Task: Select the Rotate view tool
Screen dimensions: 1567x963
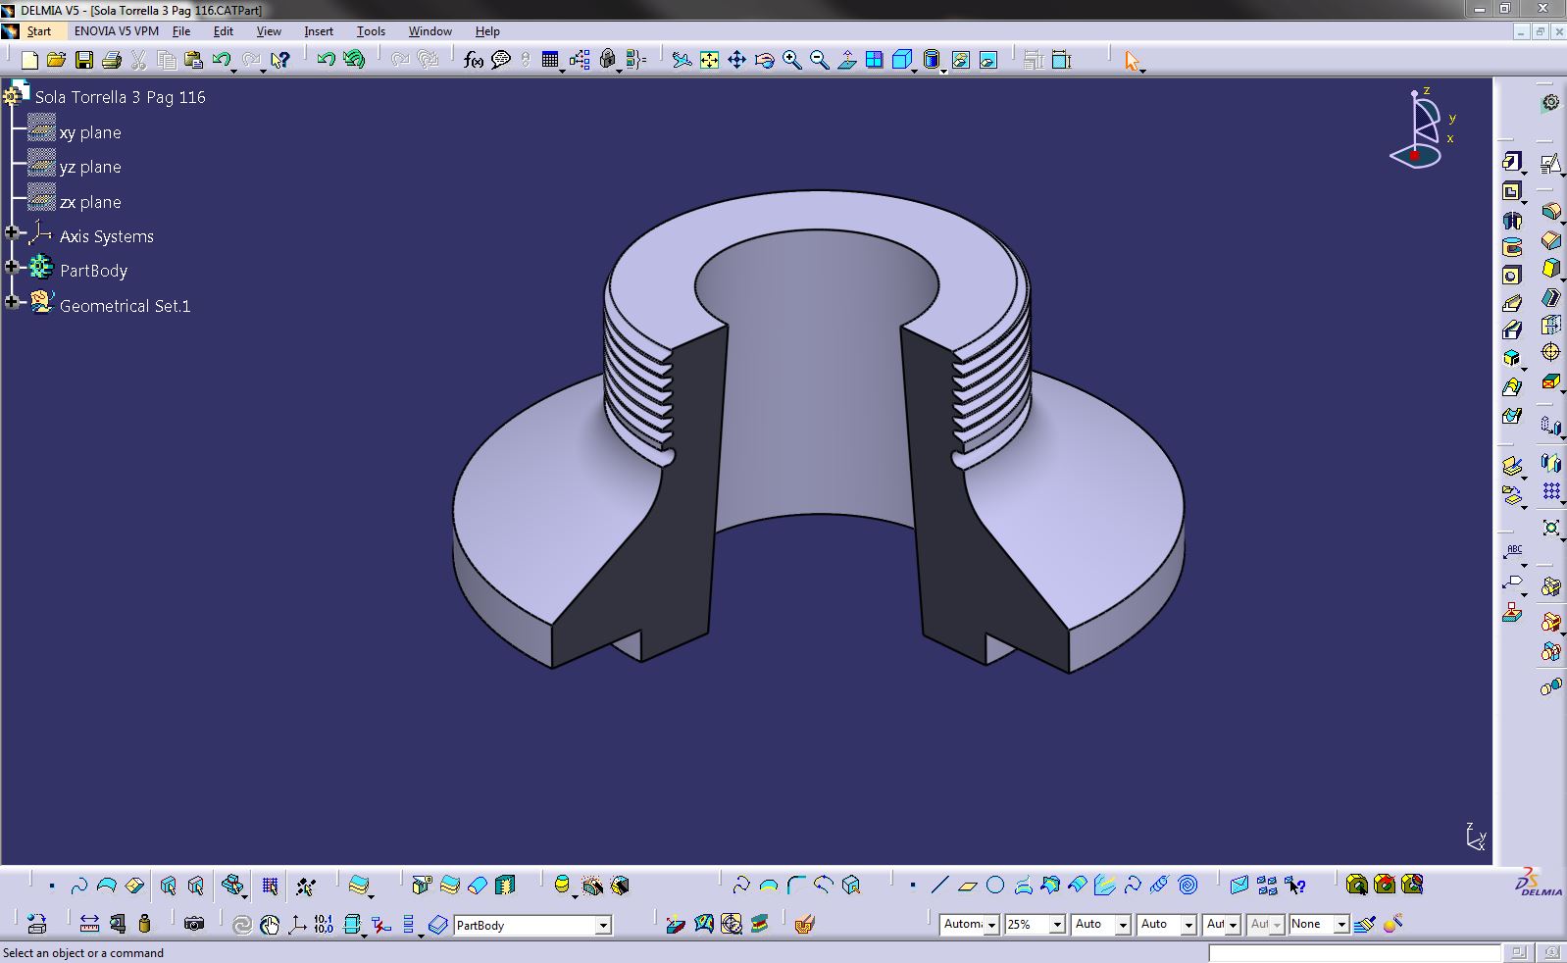Action: [764, 60]
